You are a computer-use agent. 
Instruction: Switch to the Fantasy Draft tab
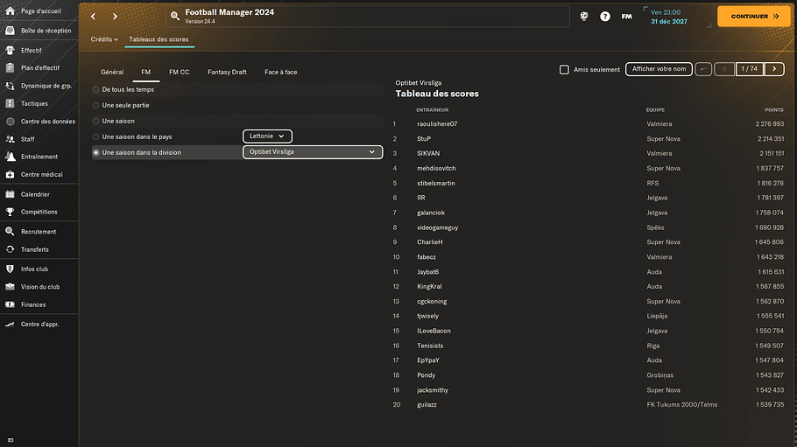(x=227, y=72)
